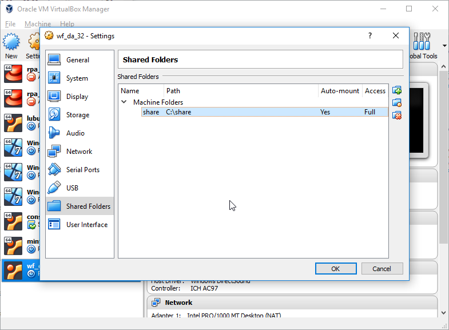The height and width of the screenshot is (330, 449).
Task: Open the Machine menu
Action: (x=38, y=24)
